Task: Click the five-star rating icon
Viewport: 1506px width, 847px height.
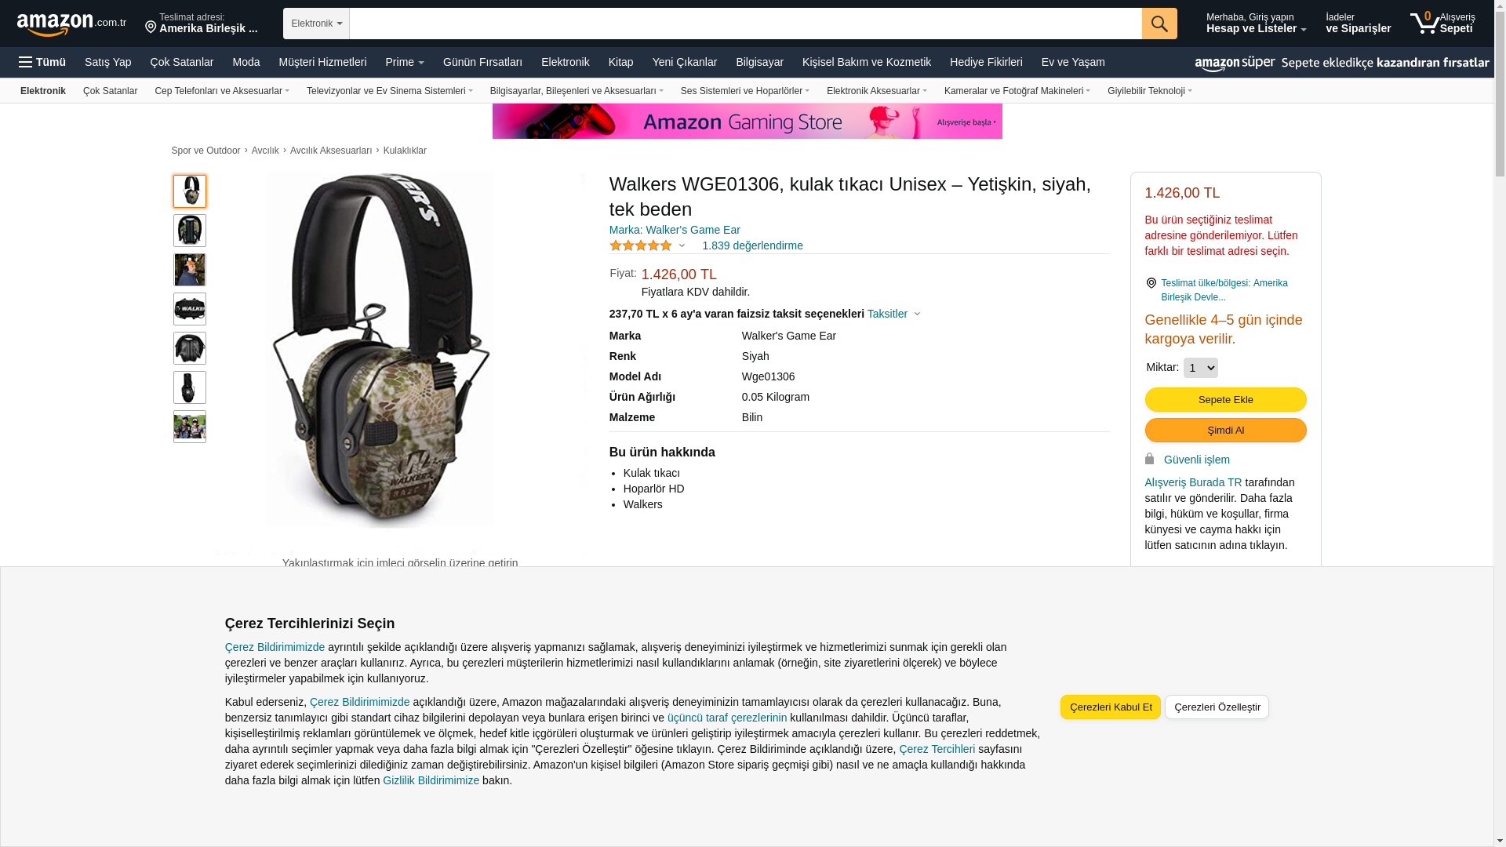Action: [x=641, y=245]
